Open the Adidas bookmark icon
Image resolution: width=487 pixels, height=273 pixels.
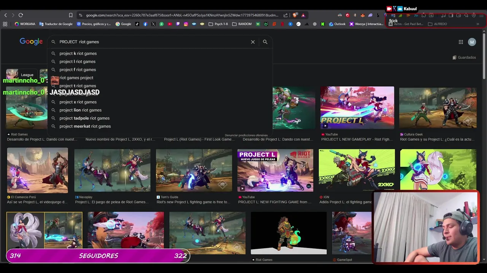(x=307, y=24)
